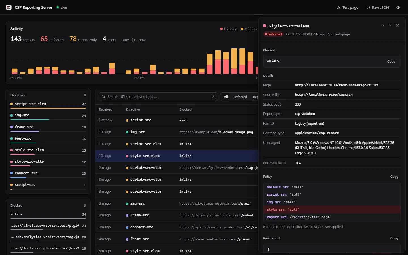
Task: Open the frame-src forms.partner-site embed report
Action: point(177,215)
